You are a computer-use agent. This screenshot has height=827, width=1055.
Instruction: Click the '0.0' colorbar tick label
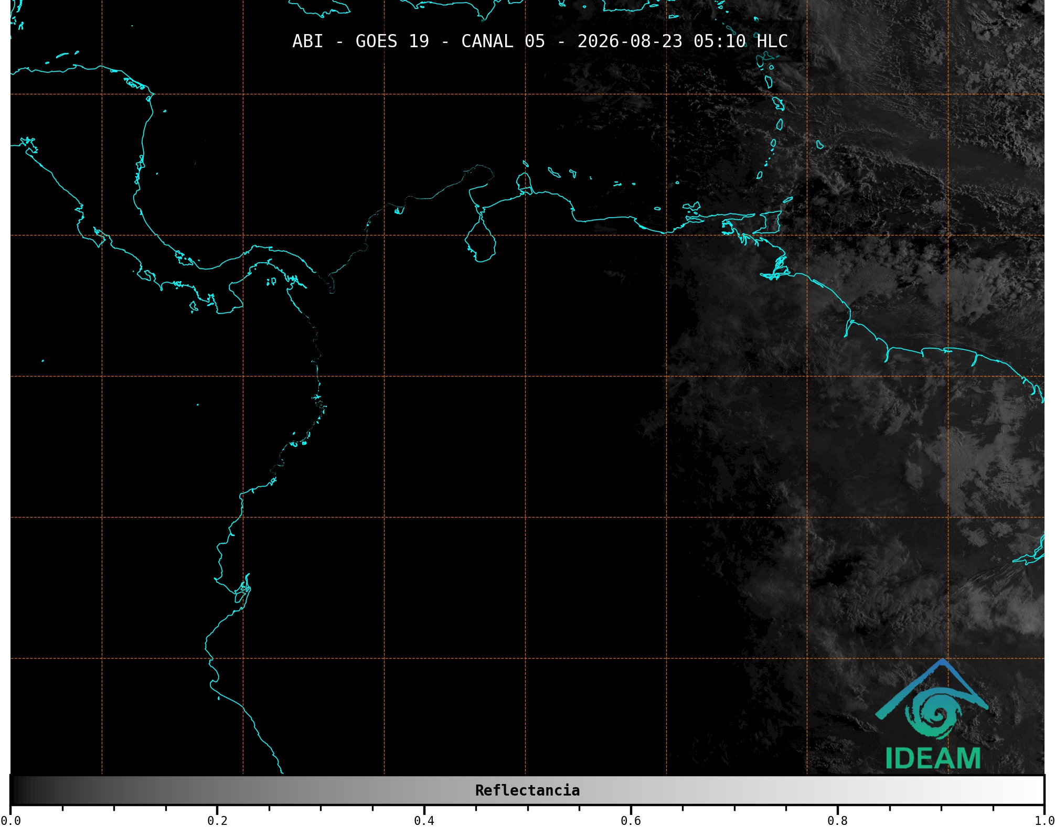[x=10, y=820]
